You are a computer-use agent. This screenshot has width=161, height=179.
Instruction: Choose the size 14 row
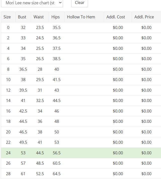(81, 100)
